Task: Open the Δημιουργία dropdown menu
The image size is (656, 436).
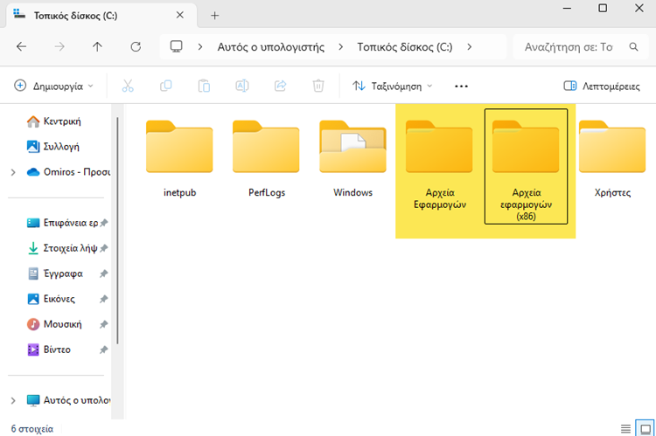Action: pyautogui.click(x=53, y=87)
